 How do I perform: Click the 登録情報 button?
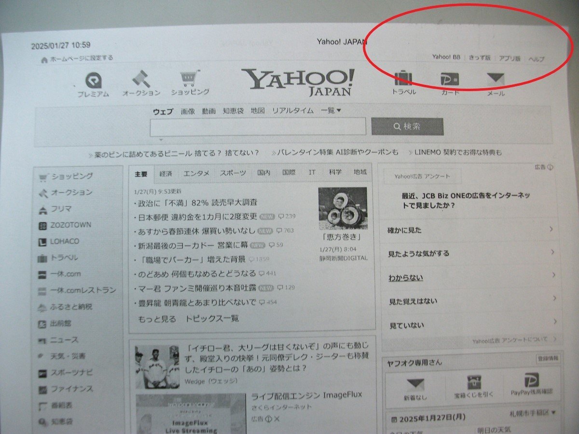pyautogui.click(x=548, y=358)
